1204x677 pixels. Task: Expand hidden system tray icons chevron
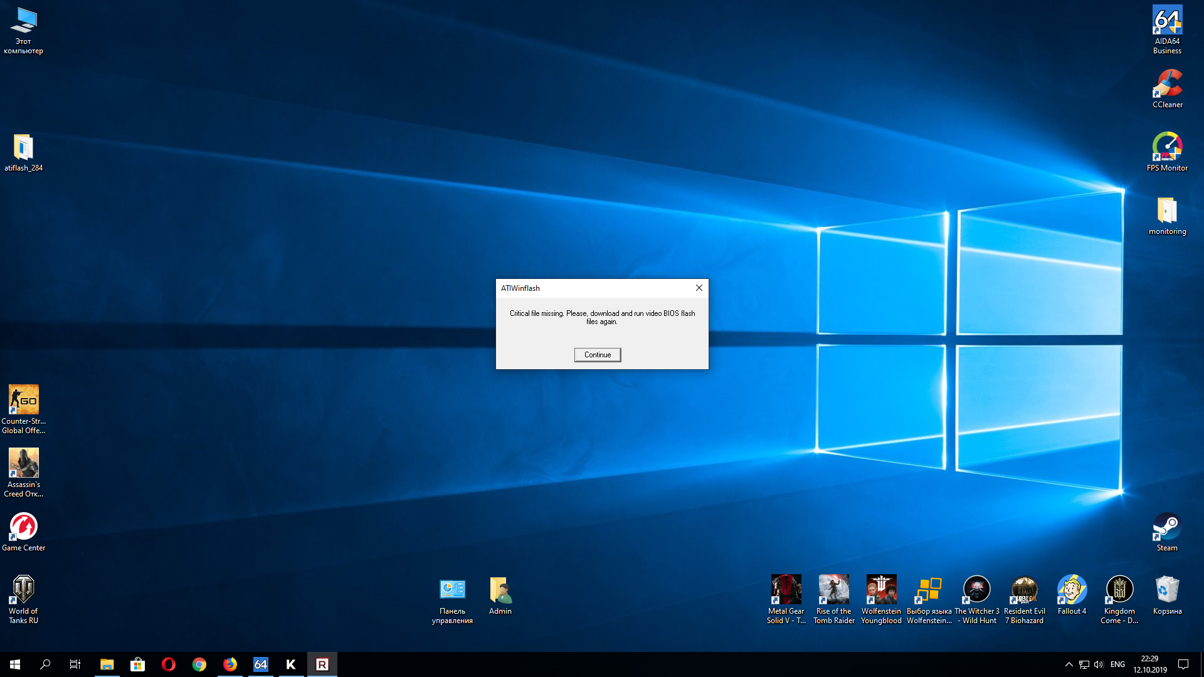(x=1069, y=664)
